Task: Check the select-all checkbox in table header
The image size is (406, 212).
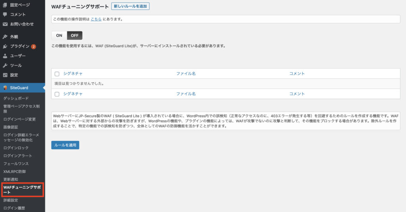Action: tap(57, 74)
